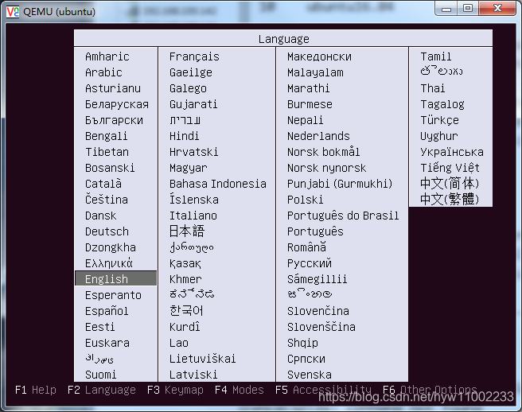Select Lao language option
The height and width of the screenshot is (412, 522).
click(179, 343)
